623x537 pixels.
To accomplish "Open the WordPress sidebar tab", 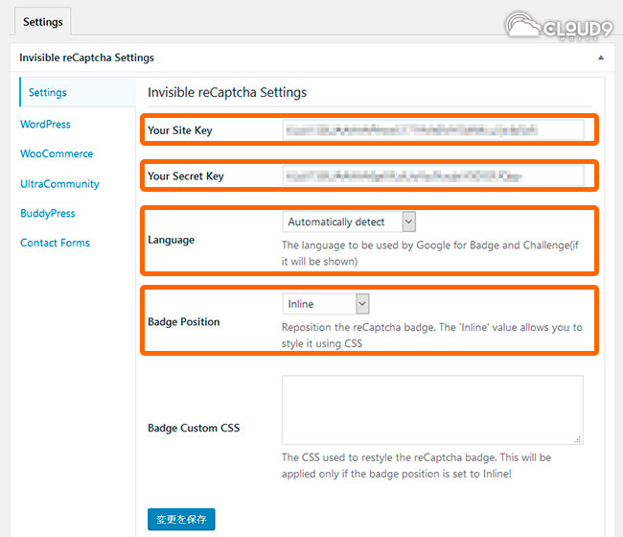I will (x=45, y=124).
